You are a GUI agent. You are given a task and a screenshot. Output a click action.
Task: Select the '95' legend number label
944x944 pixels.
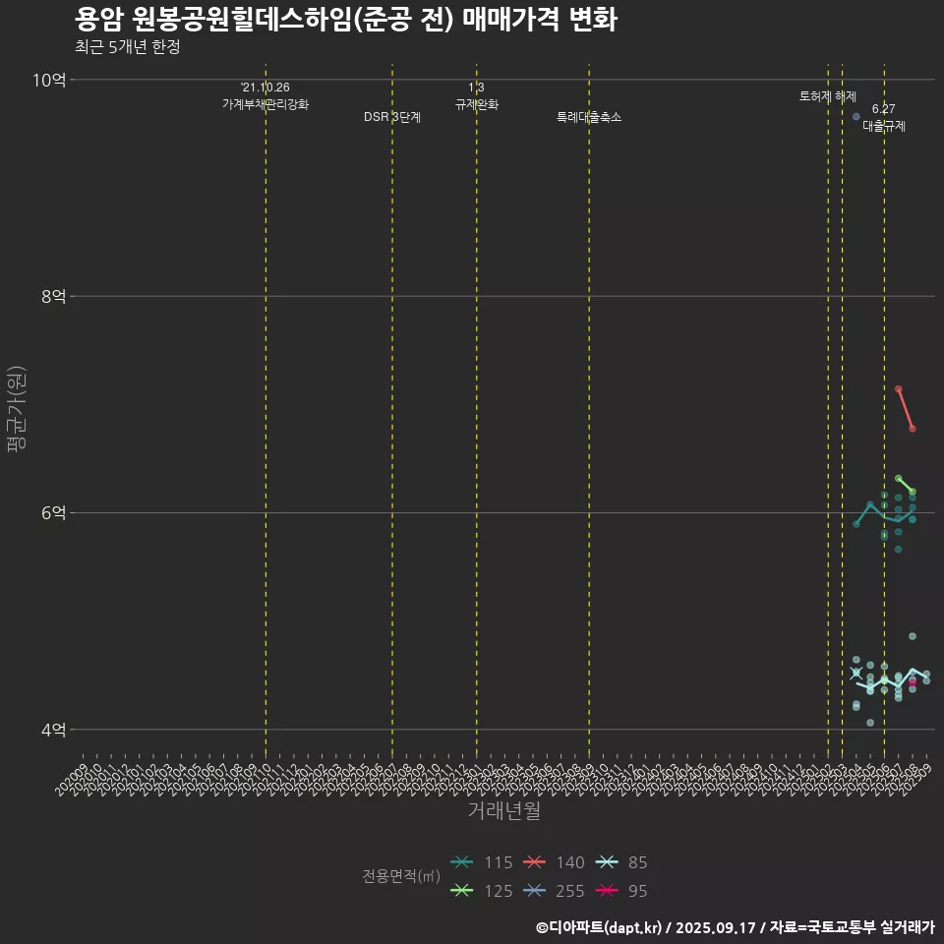637,891
